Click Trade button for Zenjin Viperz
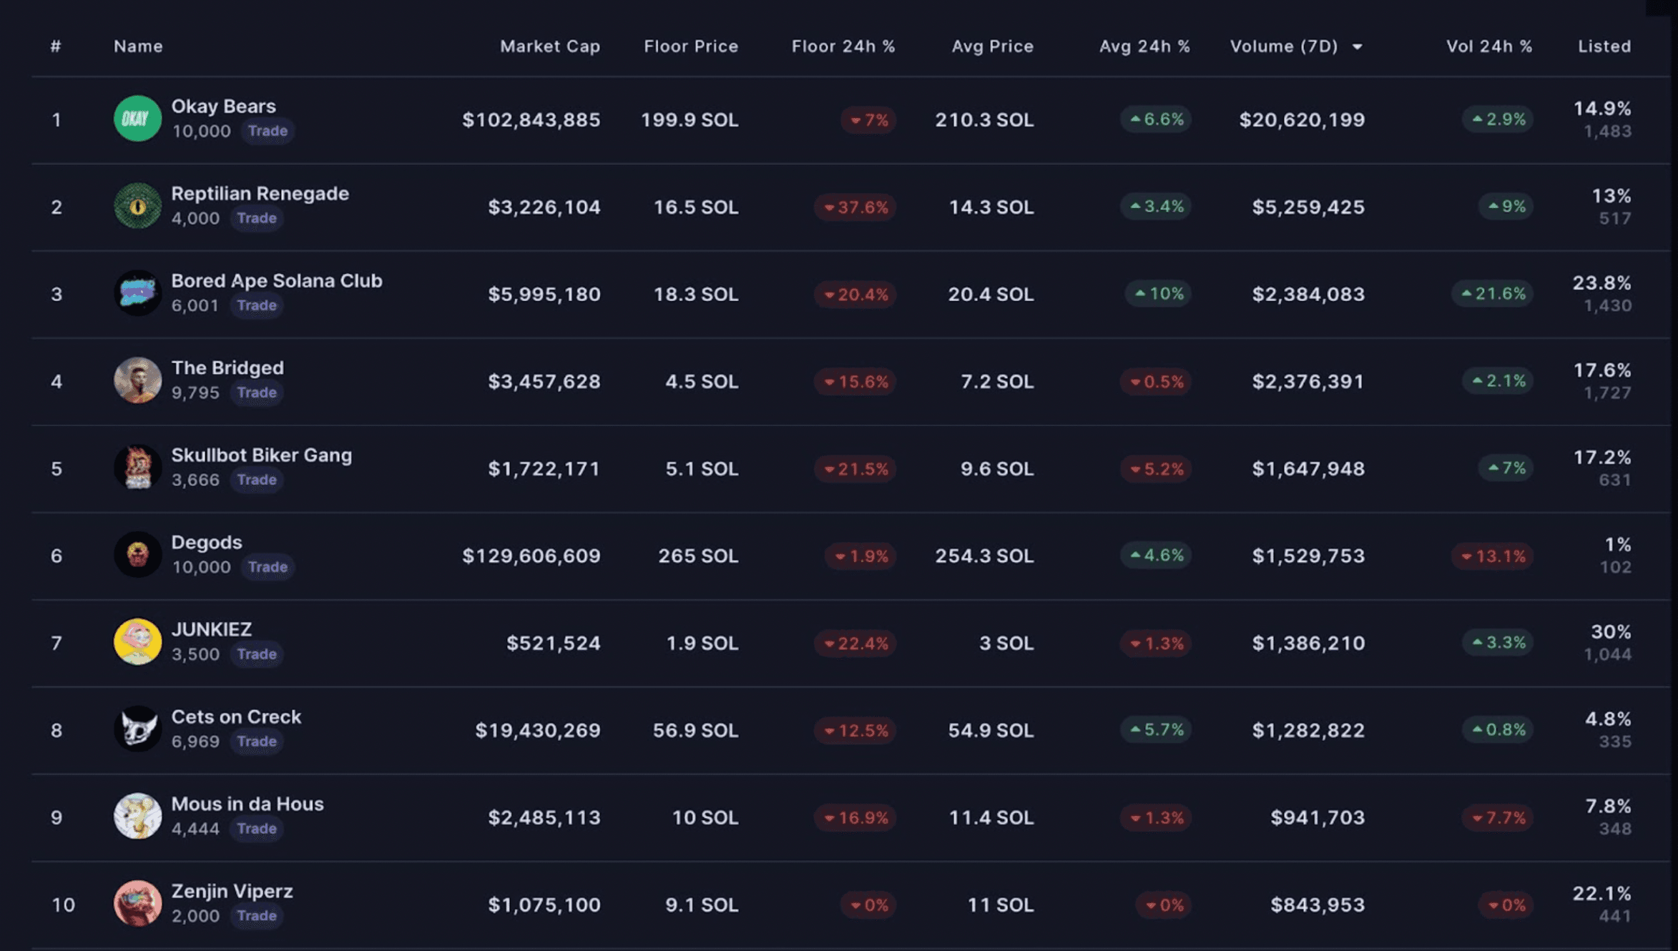 257,916
